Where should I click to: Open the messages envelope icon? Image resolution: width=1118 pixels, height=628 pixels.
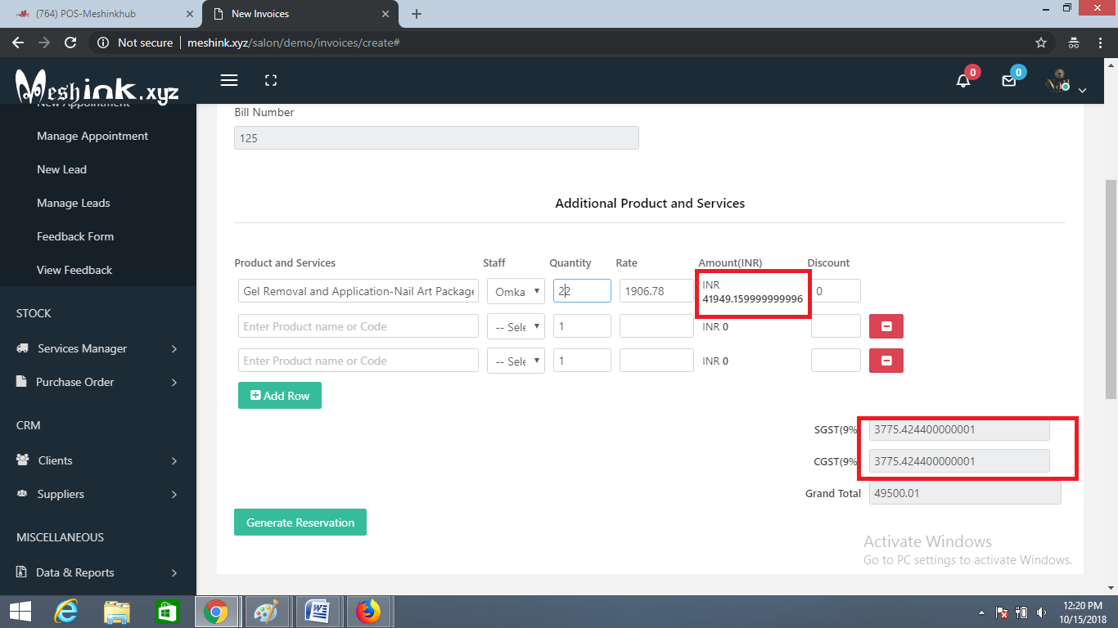1009,80
